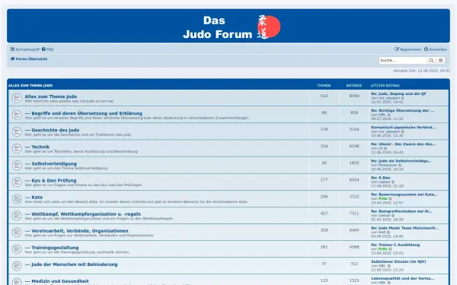The width and height of the screenshot is (457, 285).
Task: Open the Kata forum
Action: [x=34, y=197]
